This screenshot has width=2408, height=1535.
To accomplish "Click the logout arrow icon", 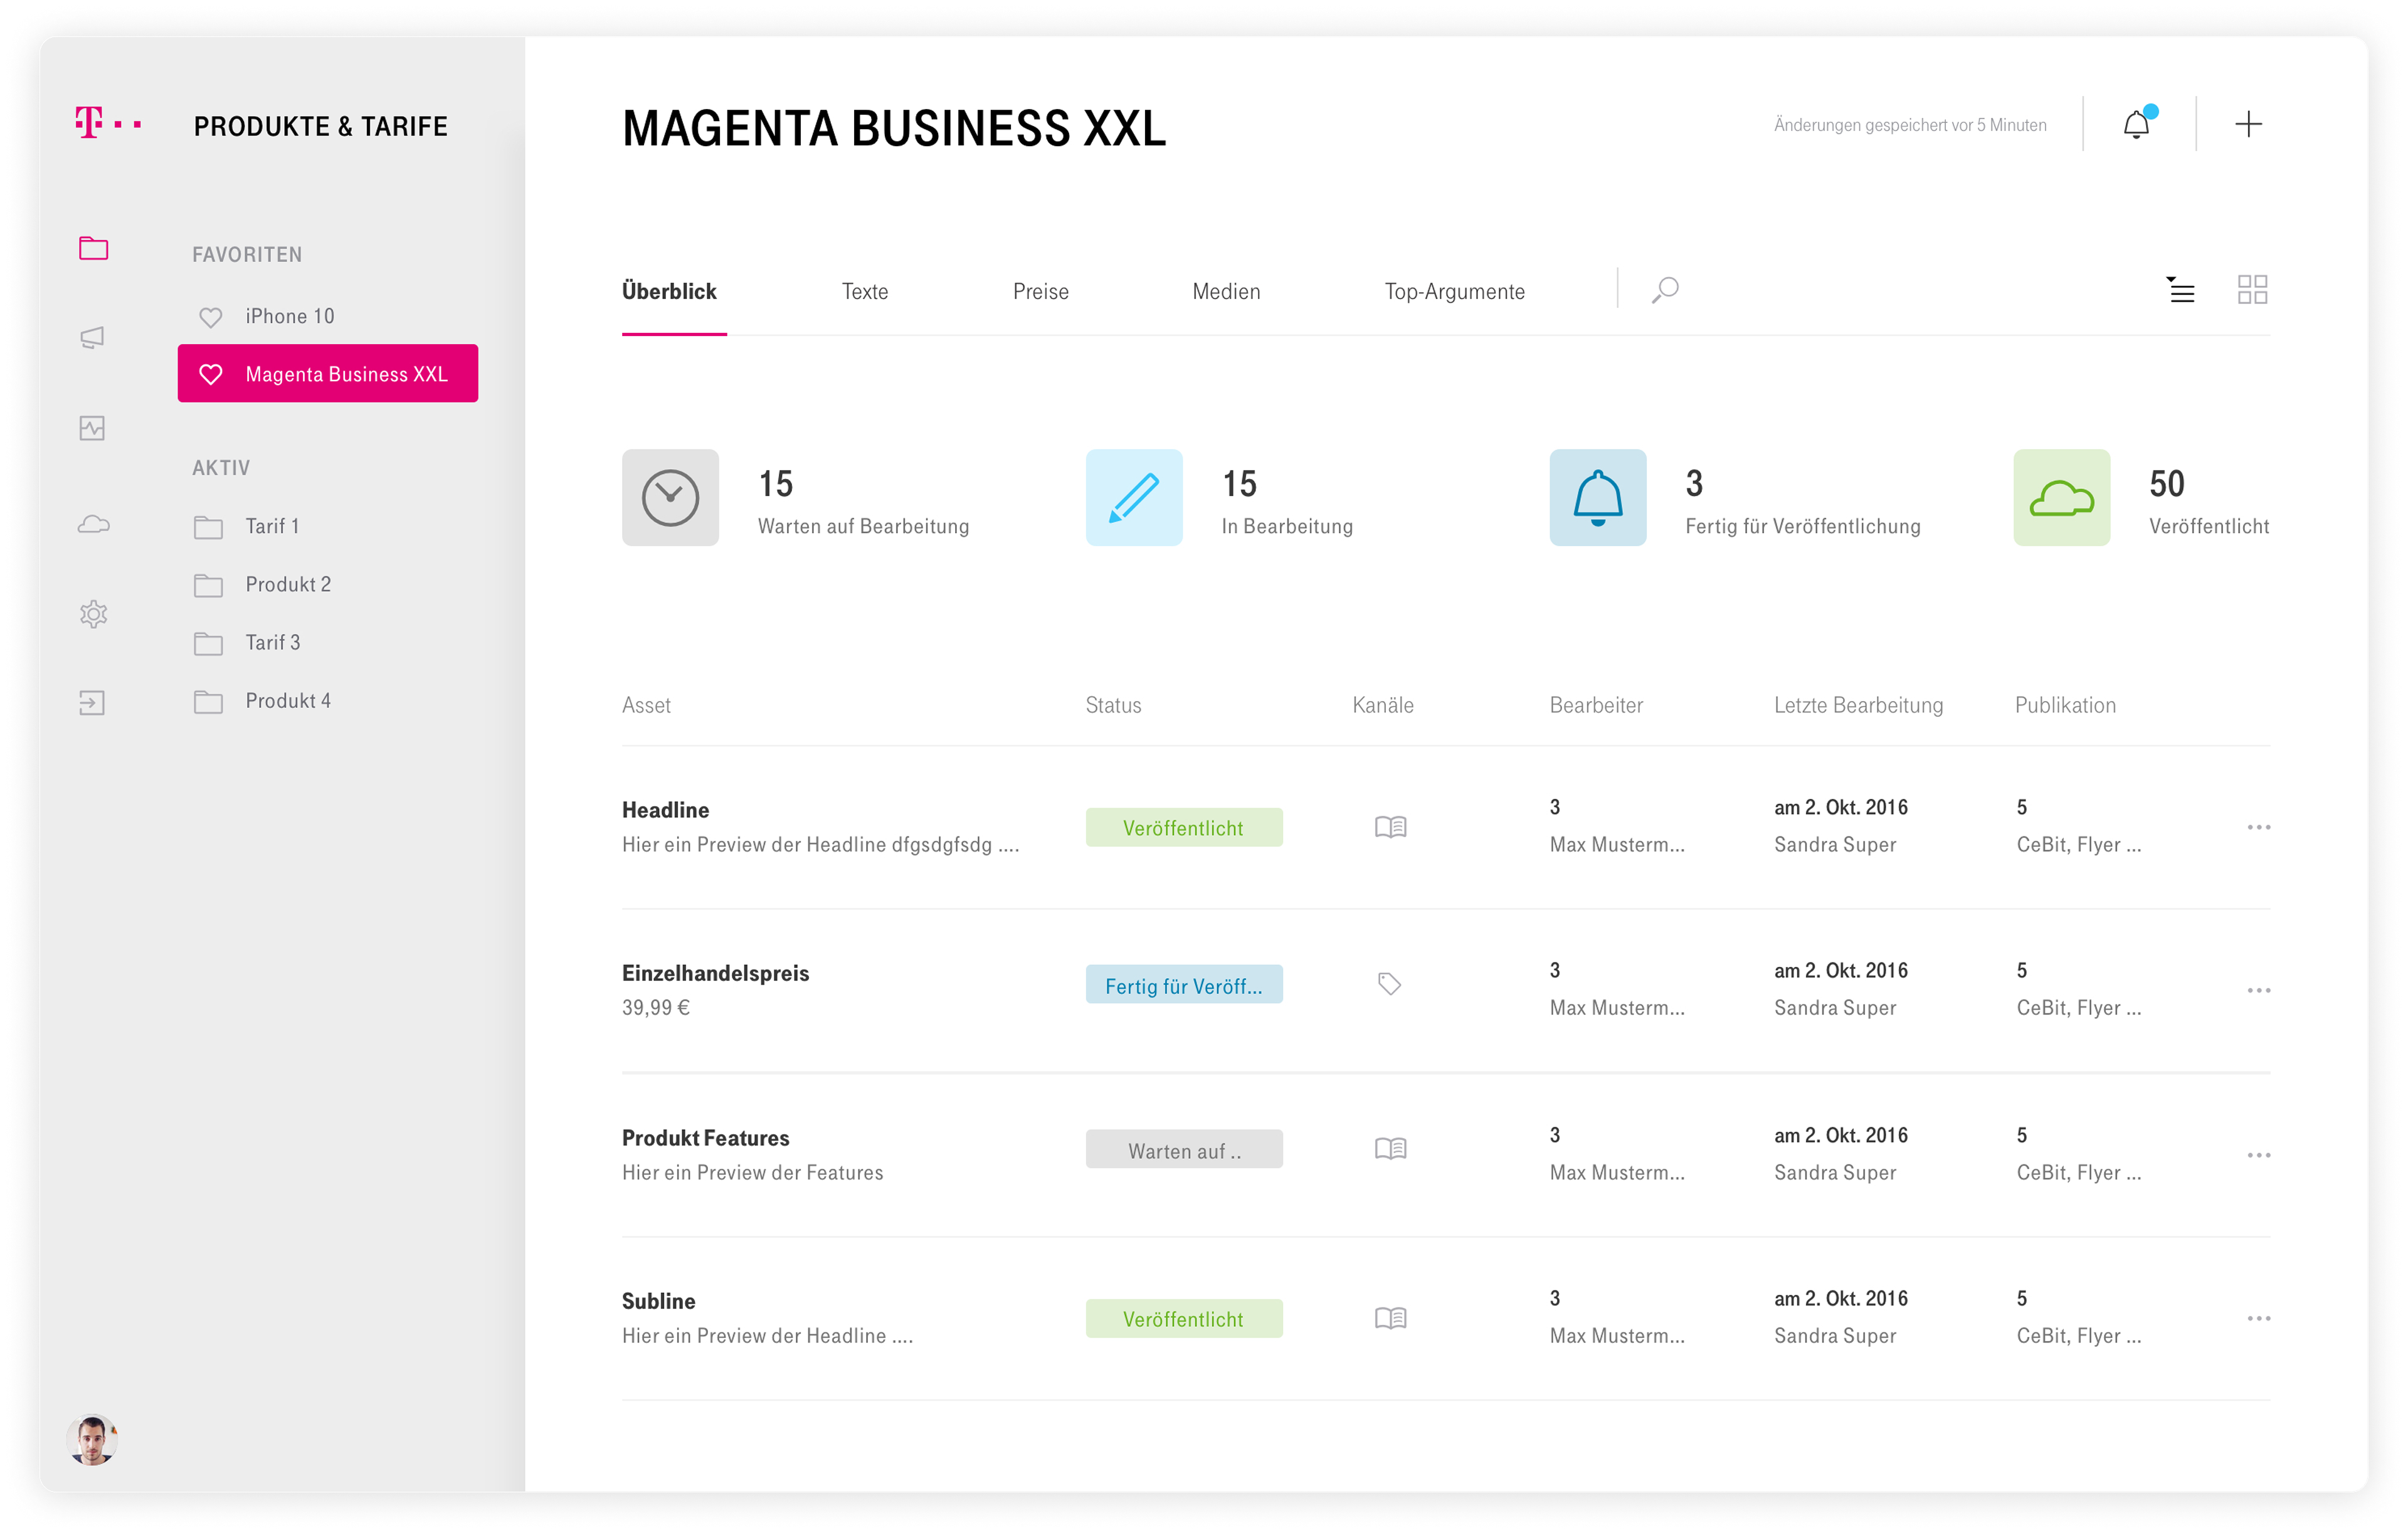I will 92,703.
